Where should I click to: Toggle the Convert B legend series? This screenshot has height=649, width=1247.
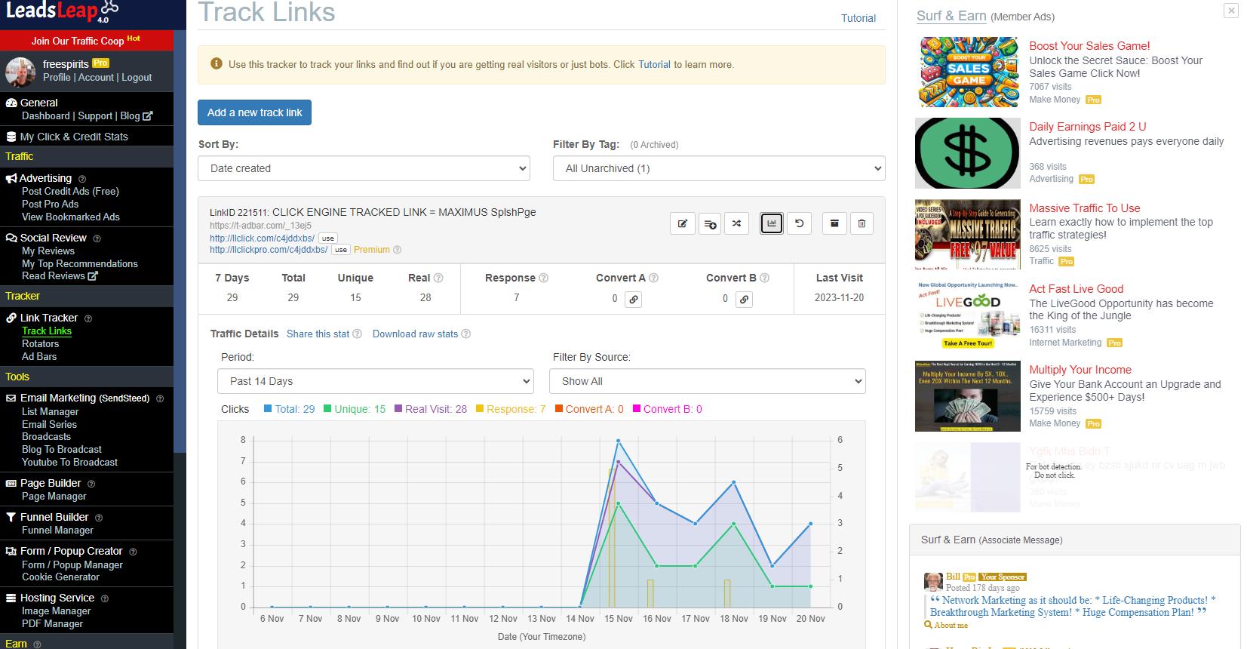point(667,409)
